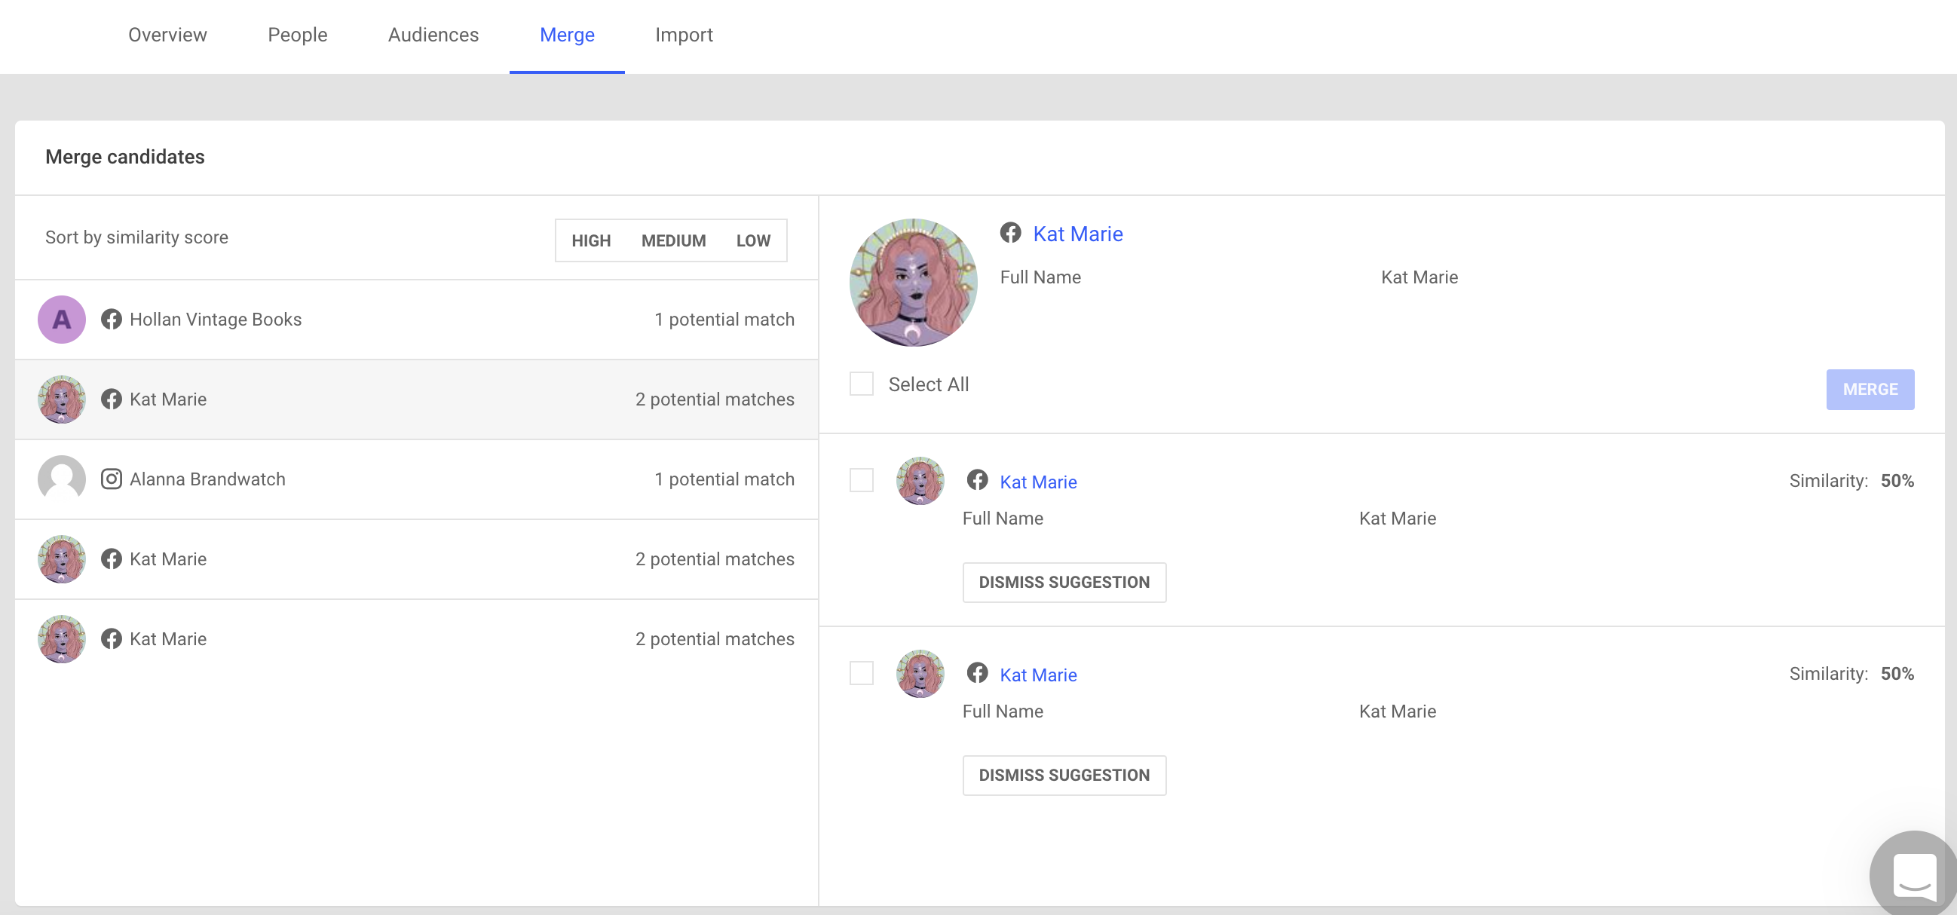Sort by LOW similarity score
This screenshot has height=915, width=1957.
[x=753, y=240]
